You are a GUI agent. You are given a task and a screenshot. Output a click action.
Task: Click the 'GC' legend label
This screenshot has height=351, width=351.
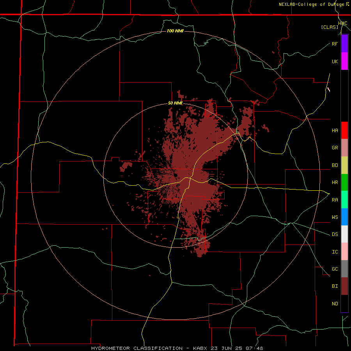coord(335,269)
